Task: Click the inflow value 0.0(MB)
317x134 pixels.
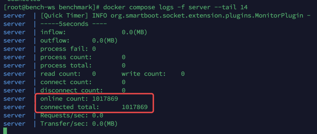Action: click(134, 32)
